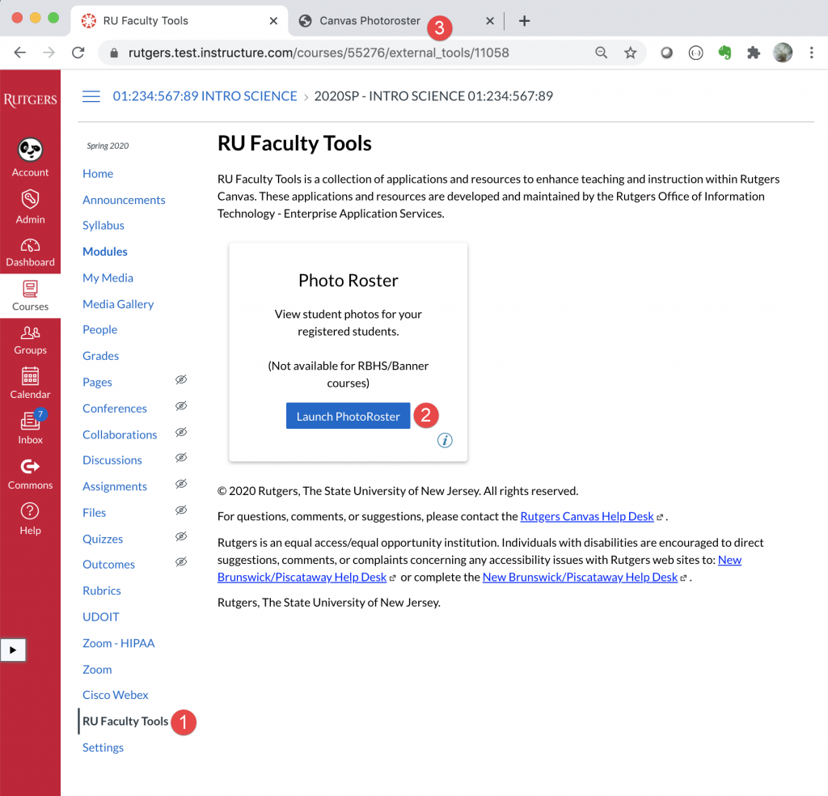828x796 pixels.
Task: Close the RU Faculty Tools tab
Action: pyautogui.click(x=273, y=20)
